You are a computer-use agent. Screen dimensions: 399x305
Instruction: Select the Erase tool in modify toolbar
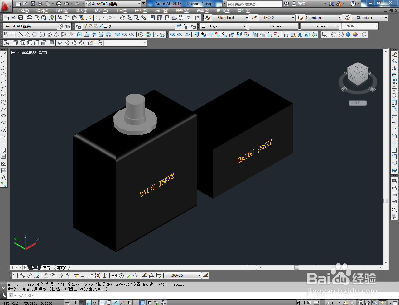click(394, 54)
